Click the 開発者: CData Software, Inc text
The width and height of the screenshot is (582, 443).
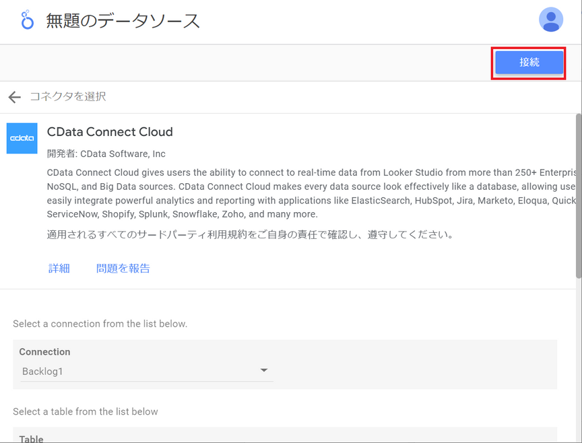106,154
